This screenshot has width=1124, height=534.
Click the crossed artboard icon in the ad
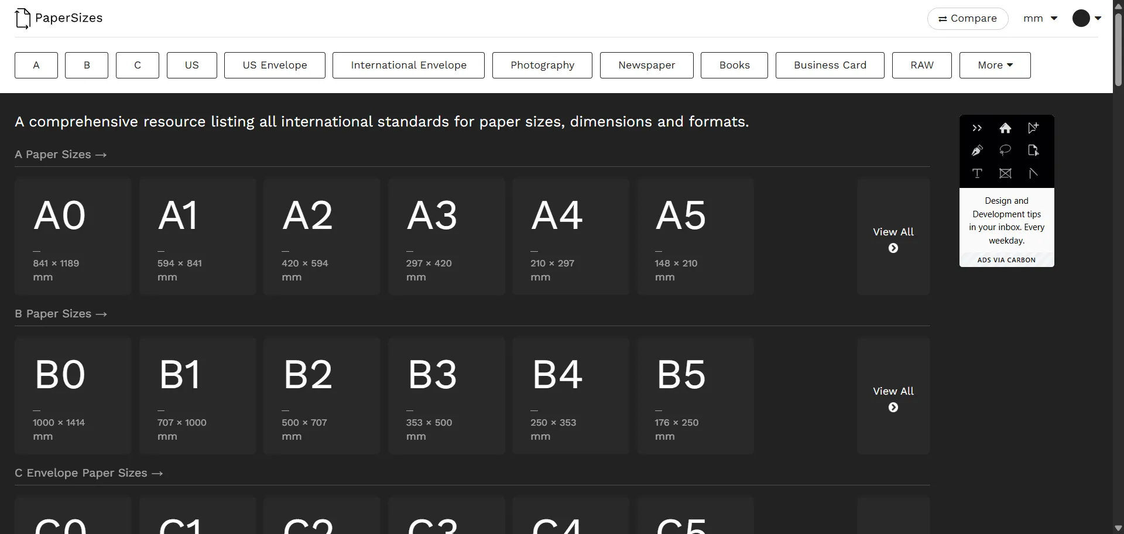coord(1006,173)
